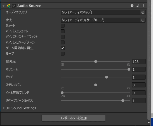Click the コンポーネントを追加 button
153x126 pixels.
[74, 118]
